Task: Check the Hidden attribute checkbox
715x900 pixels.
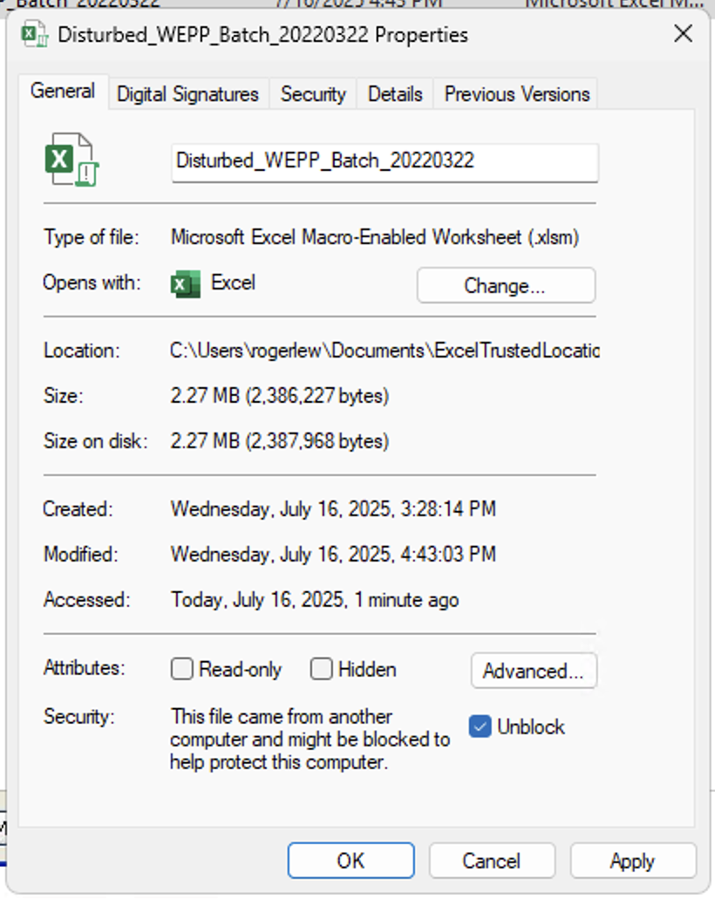Action: click(322, 669)
